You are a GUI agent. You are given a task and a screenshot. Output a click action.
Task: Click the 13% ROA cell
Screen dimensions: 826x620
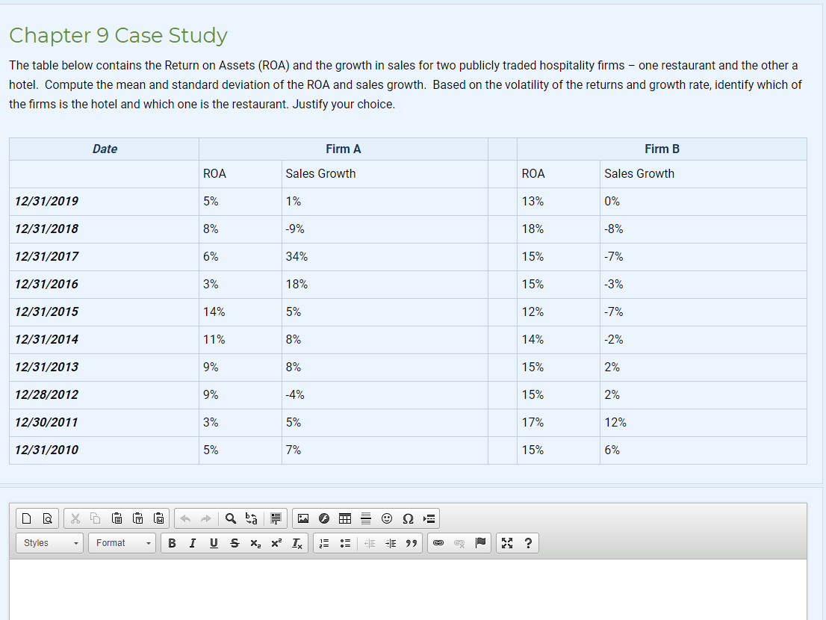(559, 201)
